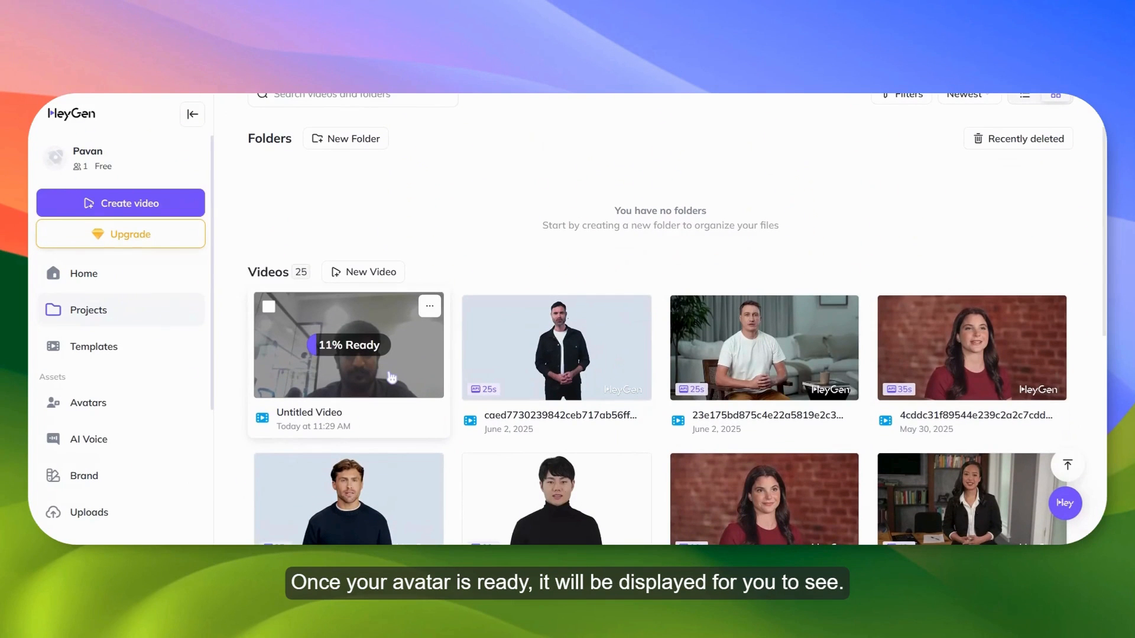Image resolution: width=1135 pixels, height=638 pixels.
Task: Collapse the sidebar with the arrow icon
Action: click(x=192, y=114)
